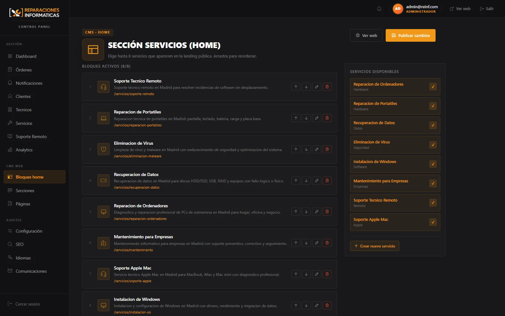This screenshot has width=505, height=316.
Task: Click Crear nuevo servicio button
Action: [375, 246]
